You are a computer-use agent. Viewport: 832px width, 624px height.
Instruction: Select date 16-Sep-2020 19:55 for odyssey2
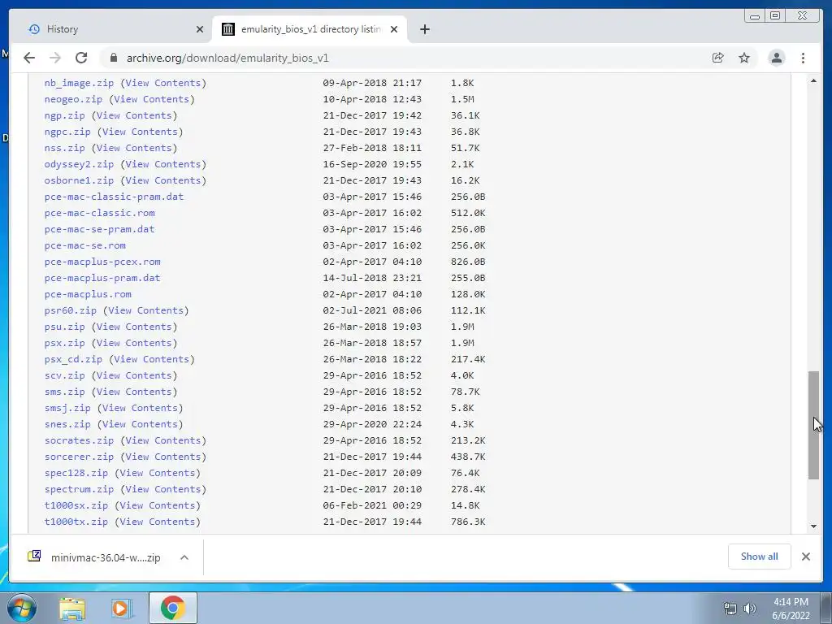click(x=372, y=164)
